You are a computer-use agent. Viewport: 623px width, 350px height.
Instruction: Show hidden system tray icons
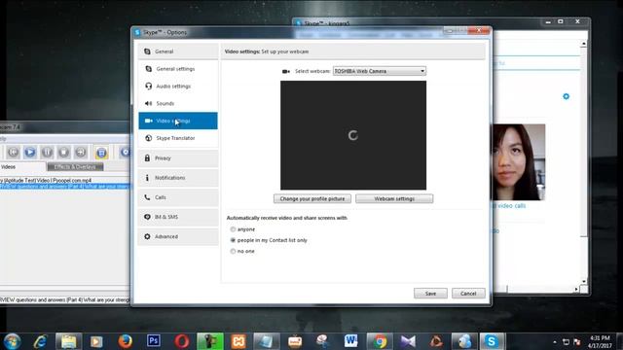555,341
